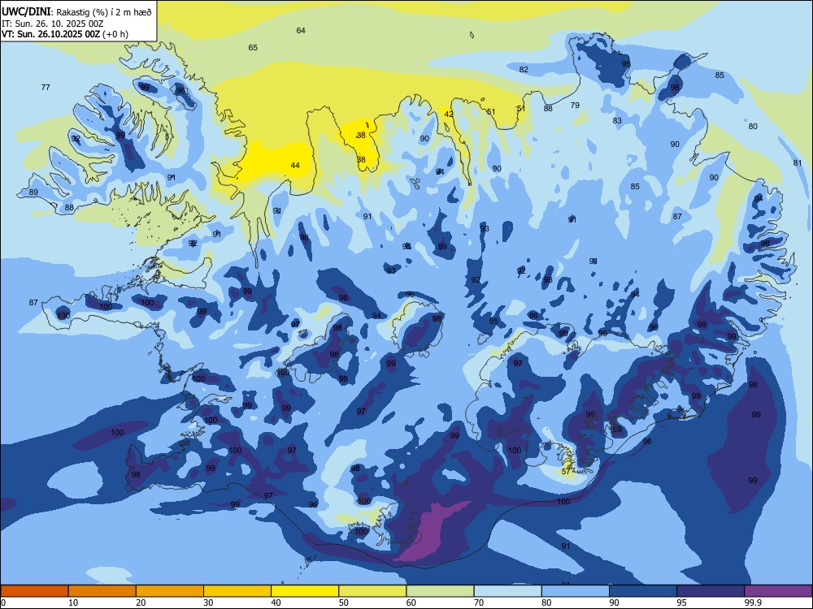Viewport: 813px width, 609px height.
Task: Choose the 30–40 amber legend swatch
Action: click(x=237, y=591)
